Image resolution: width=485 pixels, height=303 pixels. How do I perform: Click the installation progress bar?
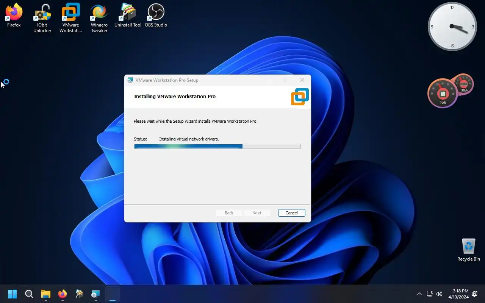(217, 146)
